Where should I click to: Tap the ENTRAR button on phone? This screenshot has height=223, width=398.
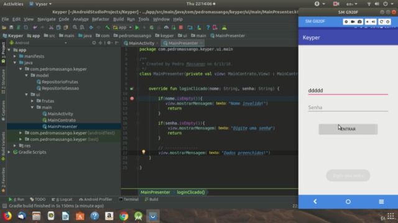(348, 129)
